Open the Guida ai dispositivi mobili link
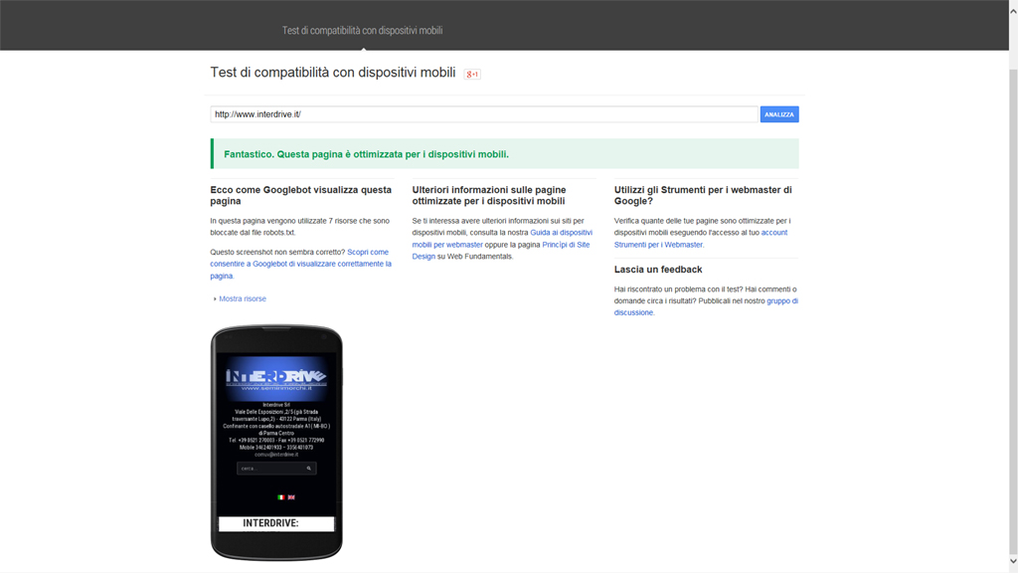Viewport: 1018px width, 573px height. point(502,239)
